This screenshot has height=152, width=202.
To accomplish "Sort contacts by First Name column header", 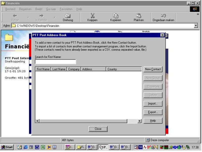I will coord(43,69).
